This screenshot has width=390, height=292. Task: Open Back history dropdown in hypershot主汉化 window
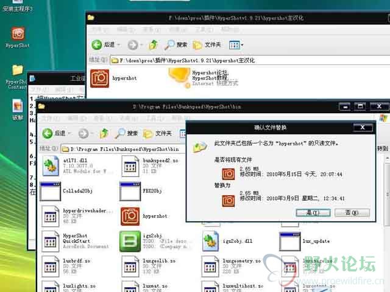(x=119, y=44)
